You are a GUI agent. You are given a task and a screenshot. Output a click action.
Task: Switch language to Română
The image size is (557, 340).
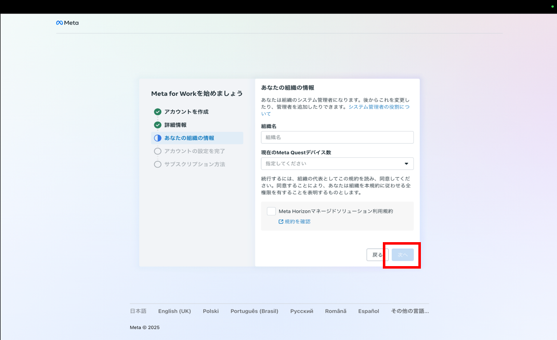coord(336,311)
